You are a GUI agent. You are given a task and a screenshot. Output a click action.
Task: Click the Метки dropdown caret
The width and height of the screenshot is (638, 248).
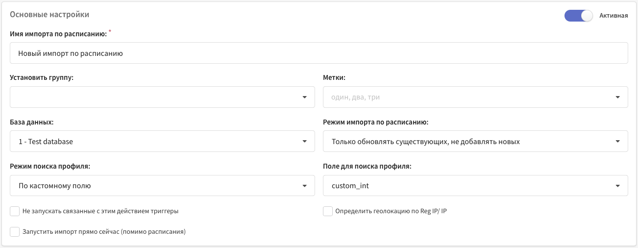(617, 97)
